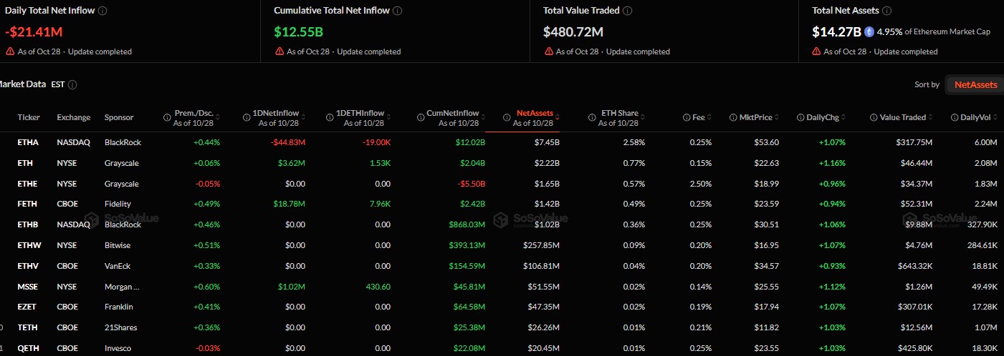Click info icon of MktPrice column

[x=734, y=117]
